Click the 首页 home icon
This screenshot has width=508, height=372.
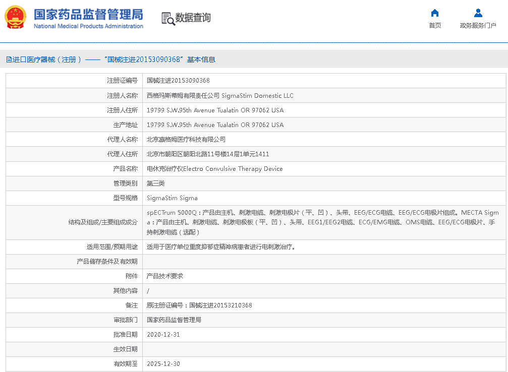(434, 13)
